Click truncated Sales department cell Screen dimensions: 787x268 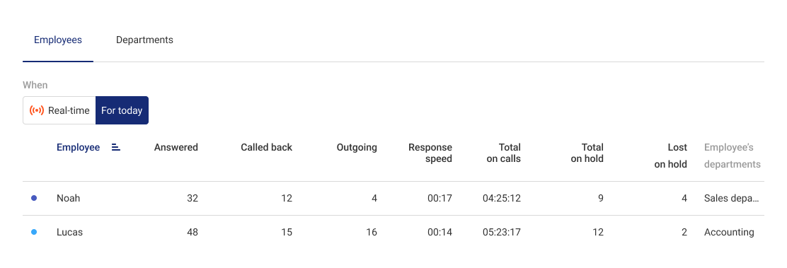(x=732, y=198)
